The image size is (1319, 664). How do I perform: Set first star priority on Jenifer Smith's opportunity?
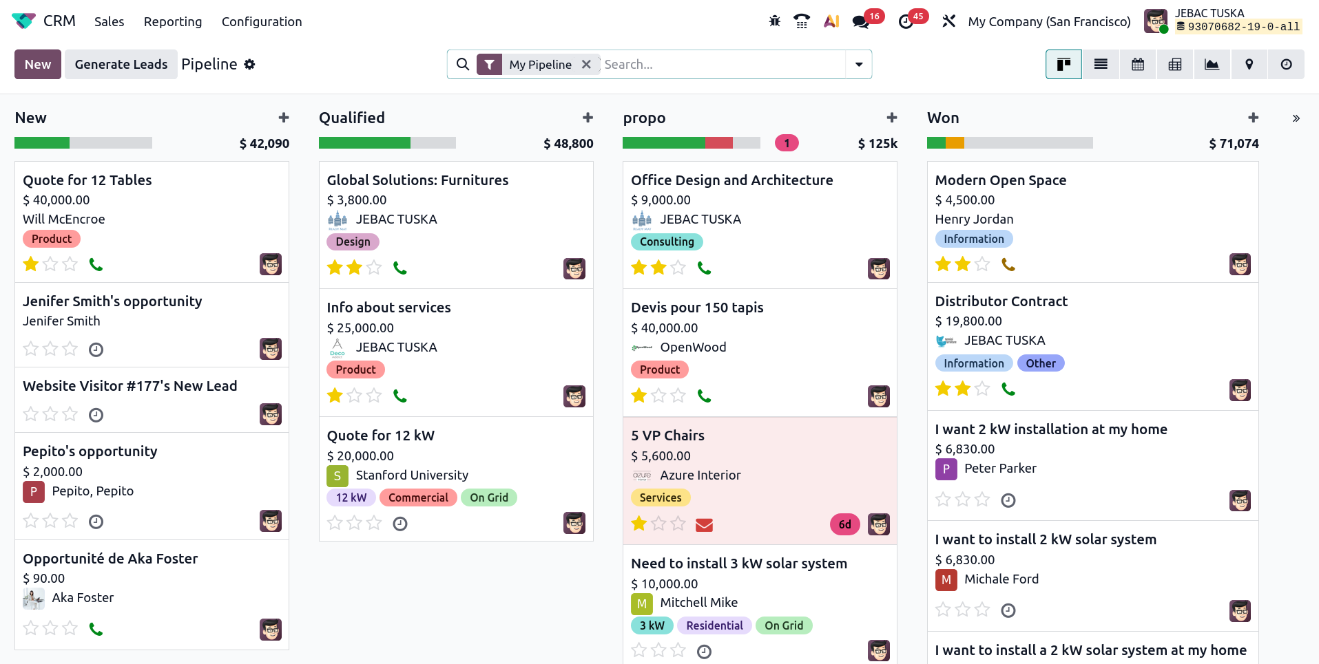(x=31, y=349)
